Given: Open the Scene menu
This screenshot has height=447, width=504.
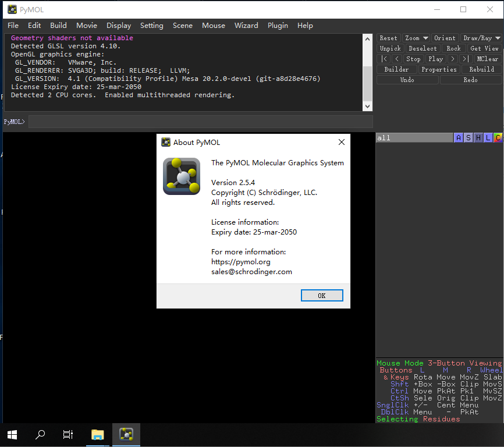Looking at the screenshot, I should tap(183, 26).
